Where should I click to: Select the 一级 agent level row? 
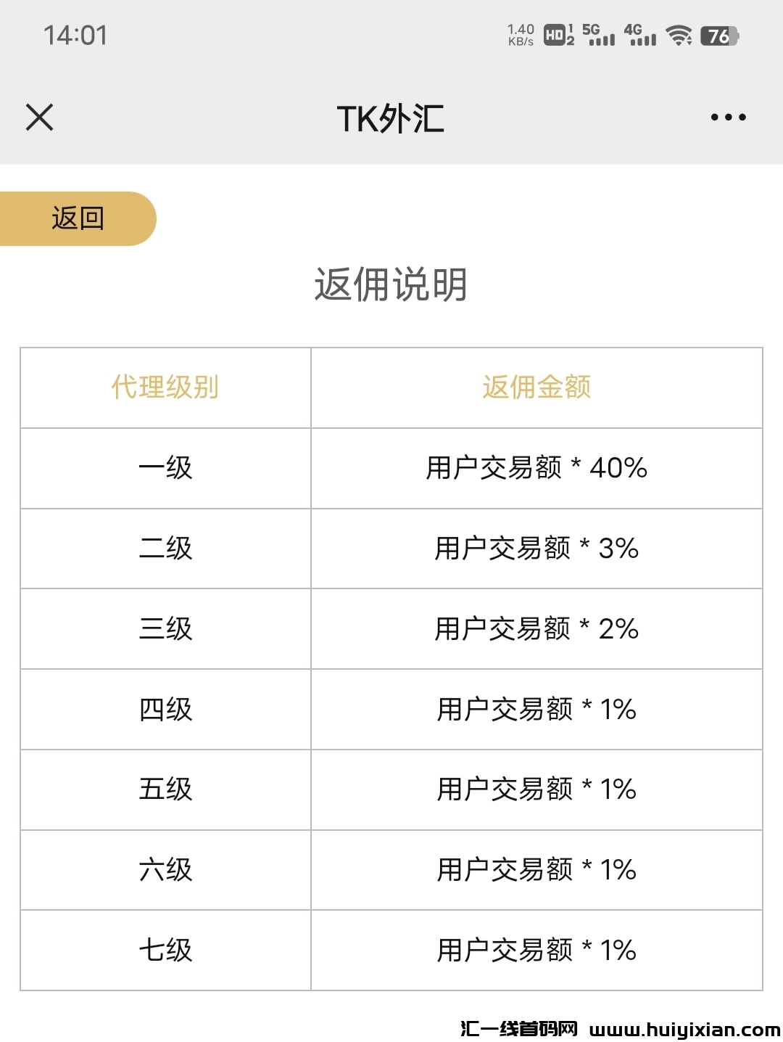165,468
